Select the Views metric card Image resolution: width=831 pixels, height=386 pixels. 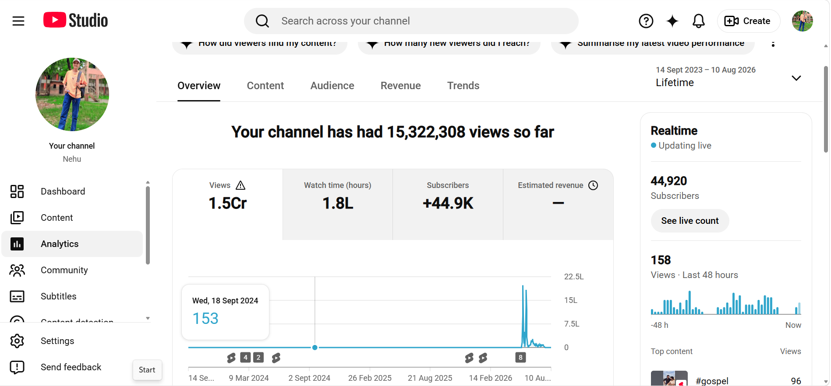tap(228, 205)
